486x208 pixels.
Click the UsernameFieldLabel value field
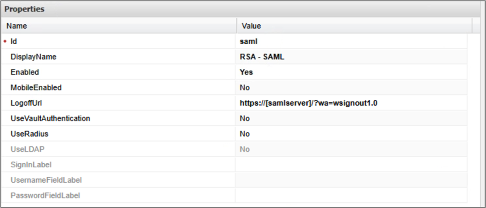(x=351, y=180)
